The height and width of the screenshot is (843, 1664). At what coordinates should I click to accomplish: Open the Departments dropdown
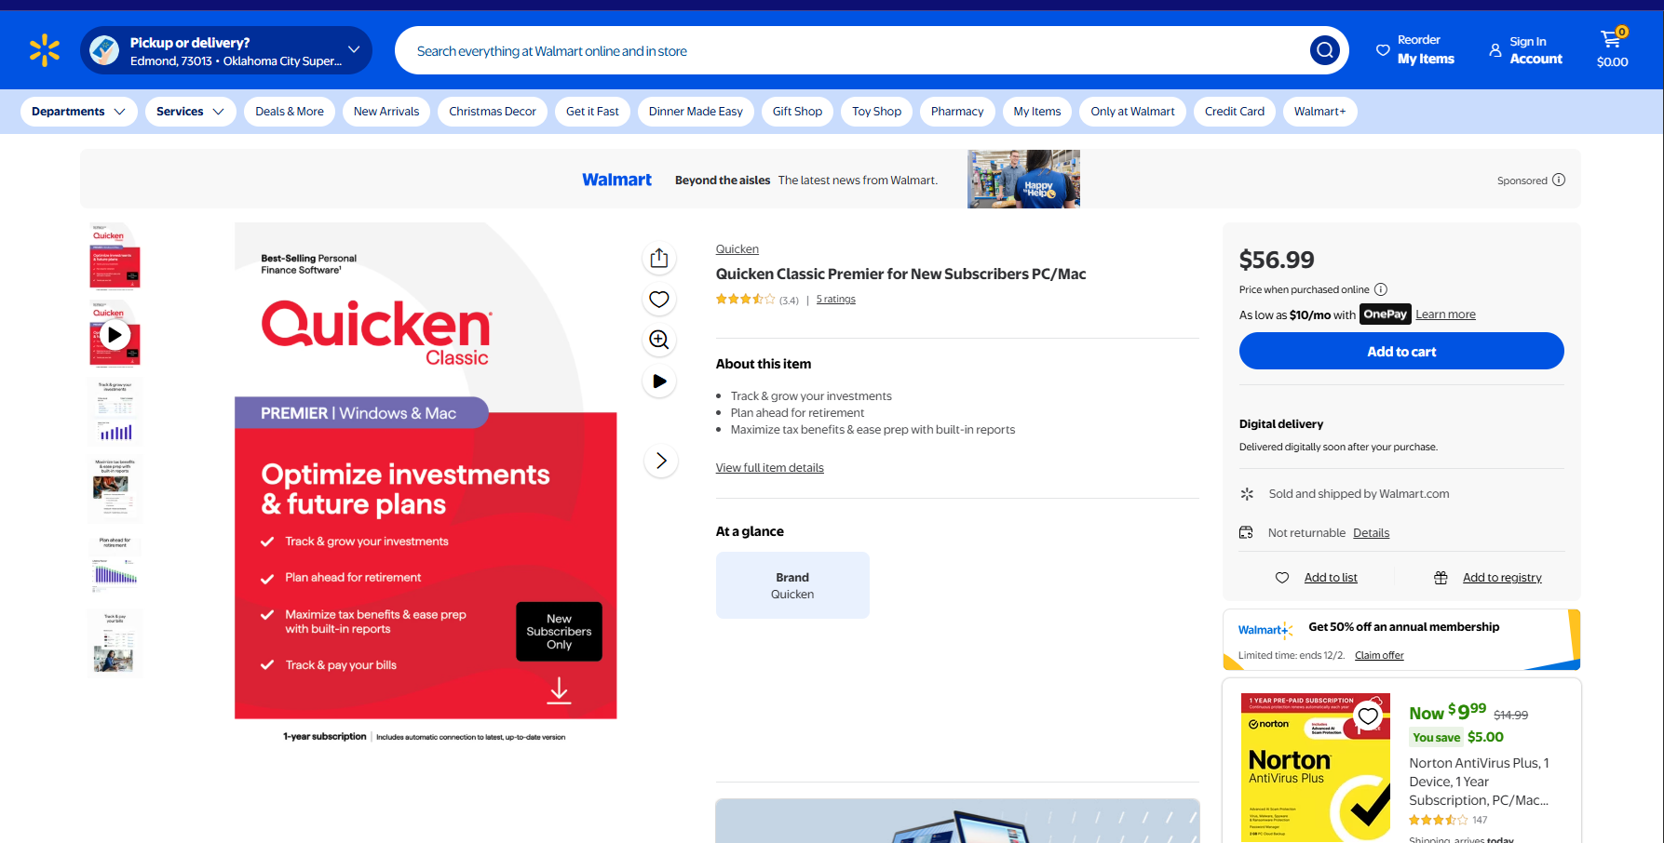tap(78, 112)
